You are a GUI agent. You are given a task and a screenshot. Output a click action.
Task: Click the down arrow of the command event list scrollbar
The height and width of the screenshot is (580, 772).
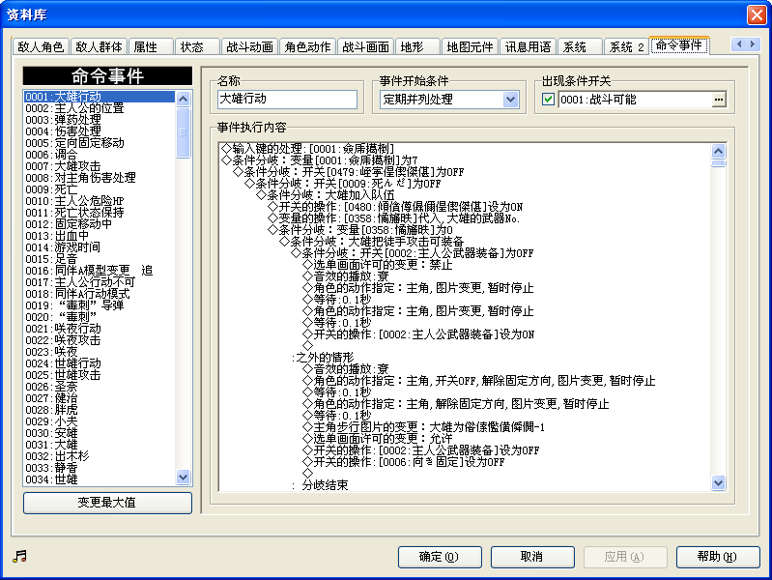pyautogui.click(x=184, y=477)
